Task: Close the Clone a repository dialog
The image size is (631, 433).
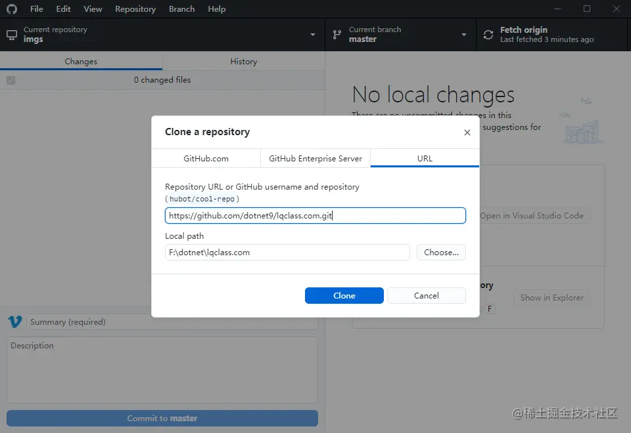Action: [467, 133]
